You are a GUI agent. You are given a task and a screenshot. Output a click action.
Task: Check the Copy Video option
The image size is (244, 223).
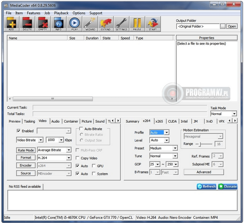click(77, 158)
